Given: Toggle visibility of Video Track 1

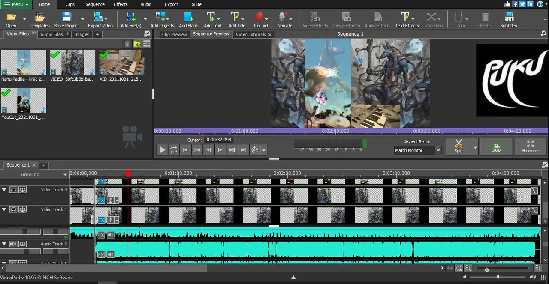Looking at the screenshot, I should [13, 209].
